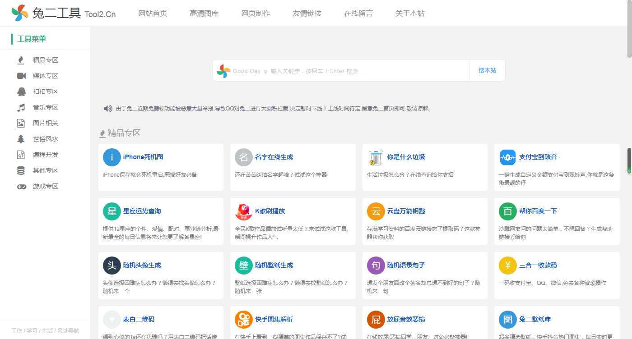This screenshot has width=632, height=339.
Task: Open the 网页制作 nav item
Action: click(256, 14)
